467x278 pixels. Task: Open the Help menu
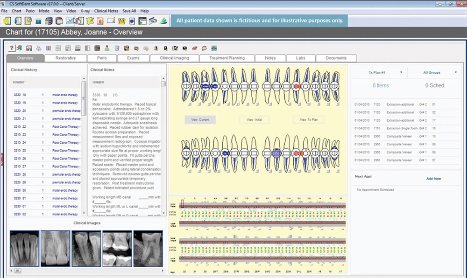tap(144, 11)
